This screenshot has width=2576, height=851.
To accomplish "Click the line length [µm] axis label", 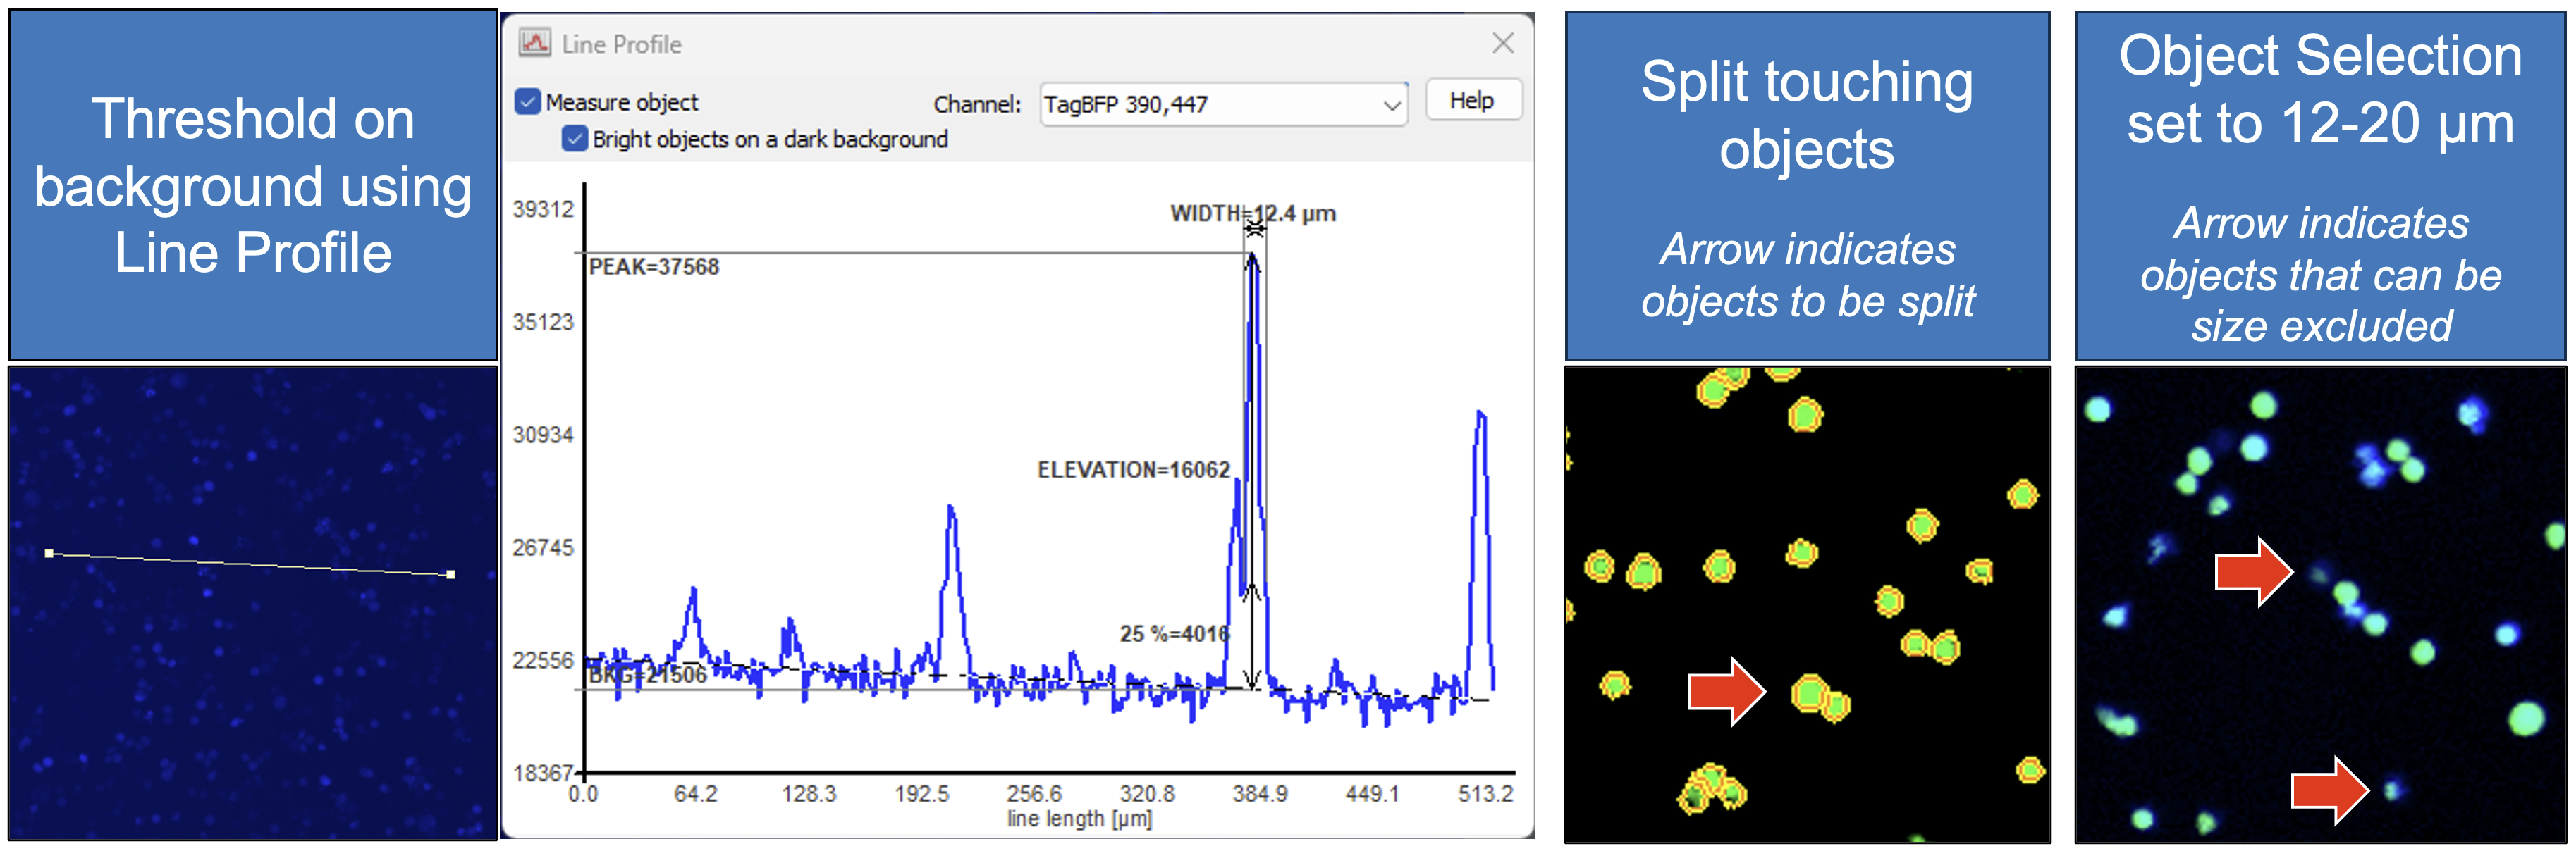I will coord(1079,819).
